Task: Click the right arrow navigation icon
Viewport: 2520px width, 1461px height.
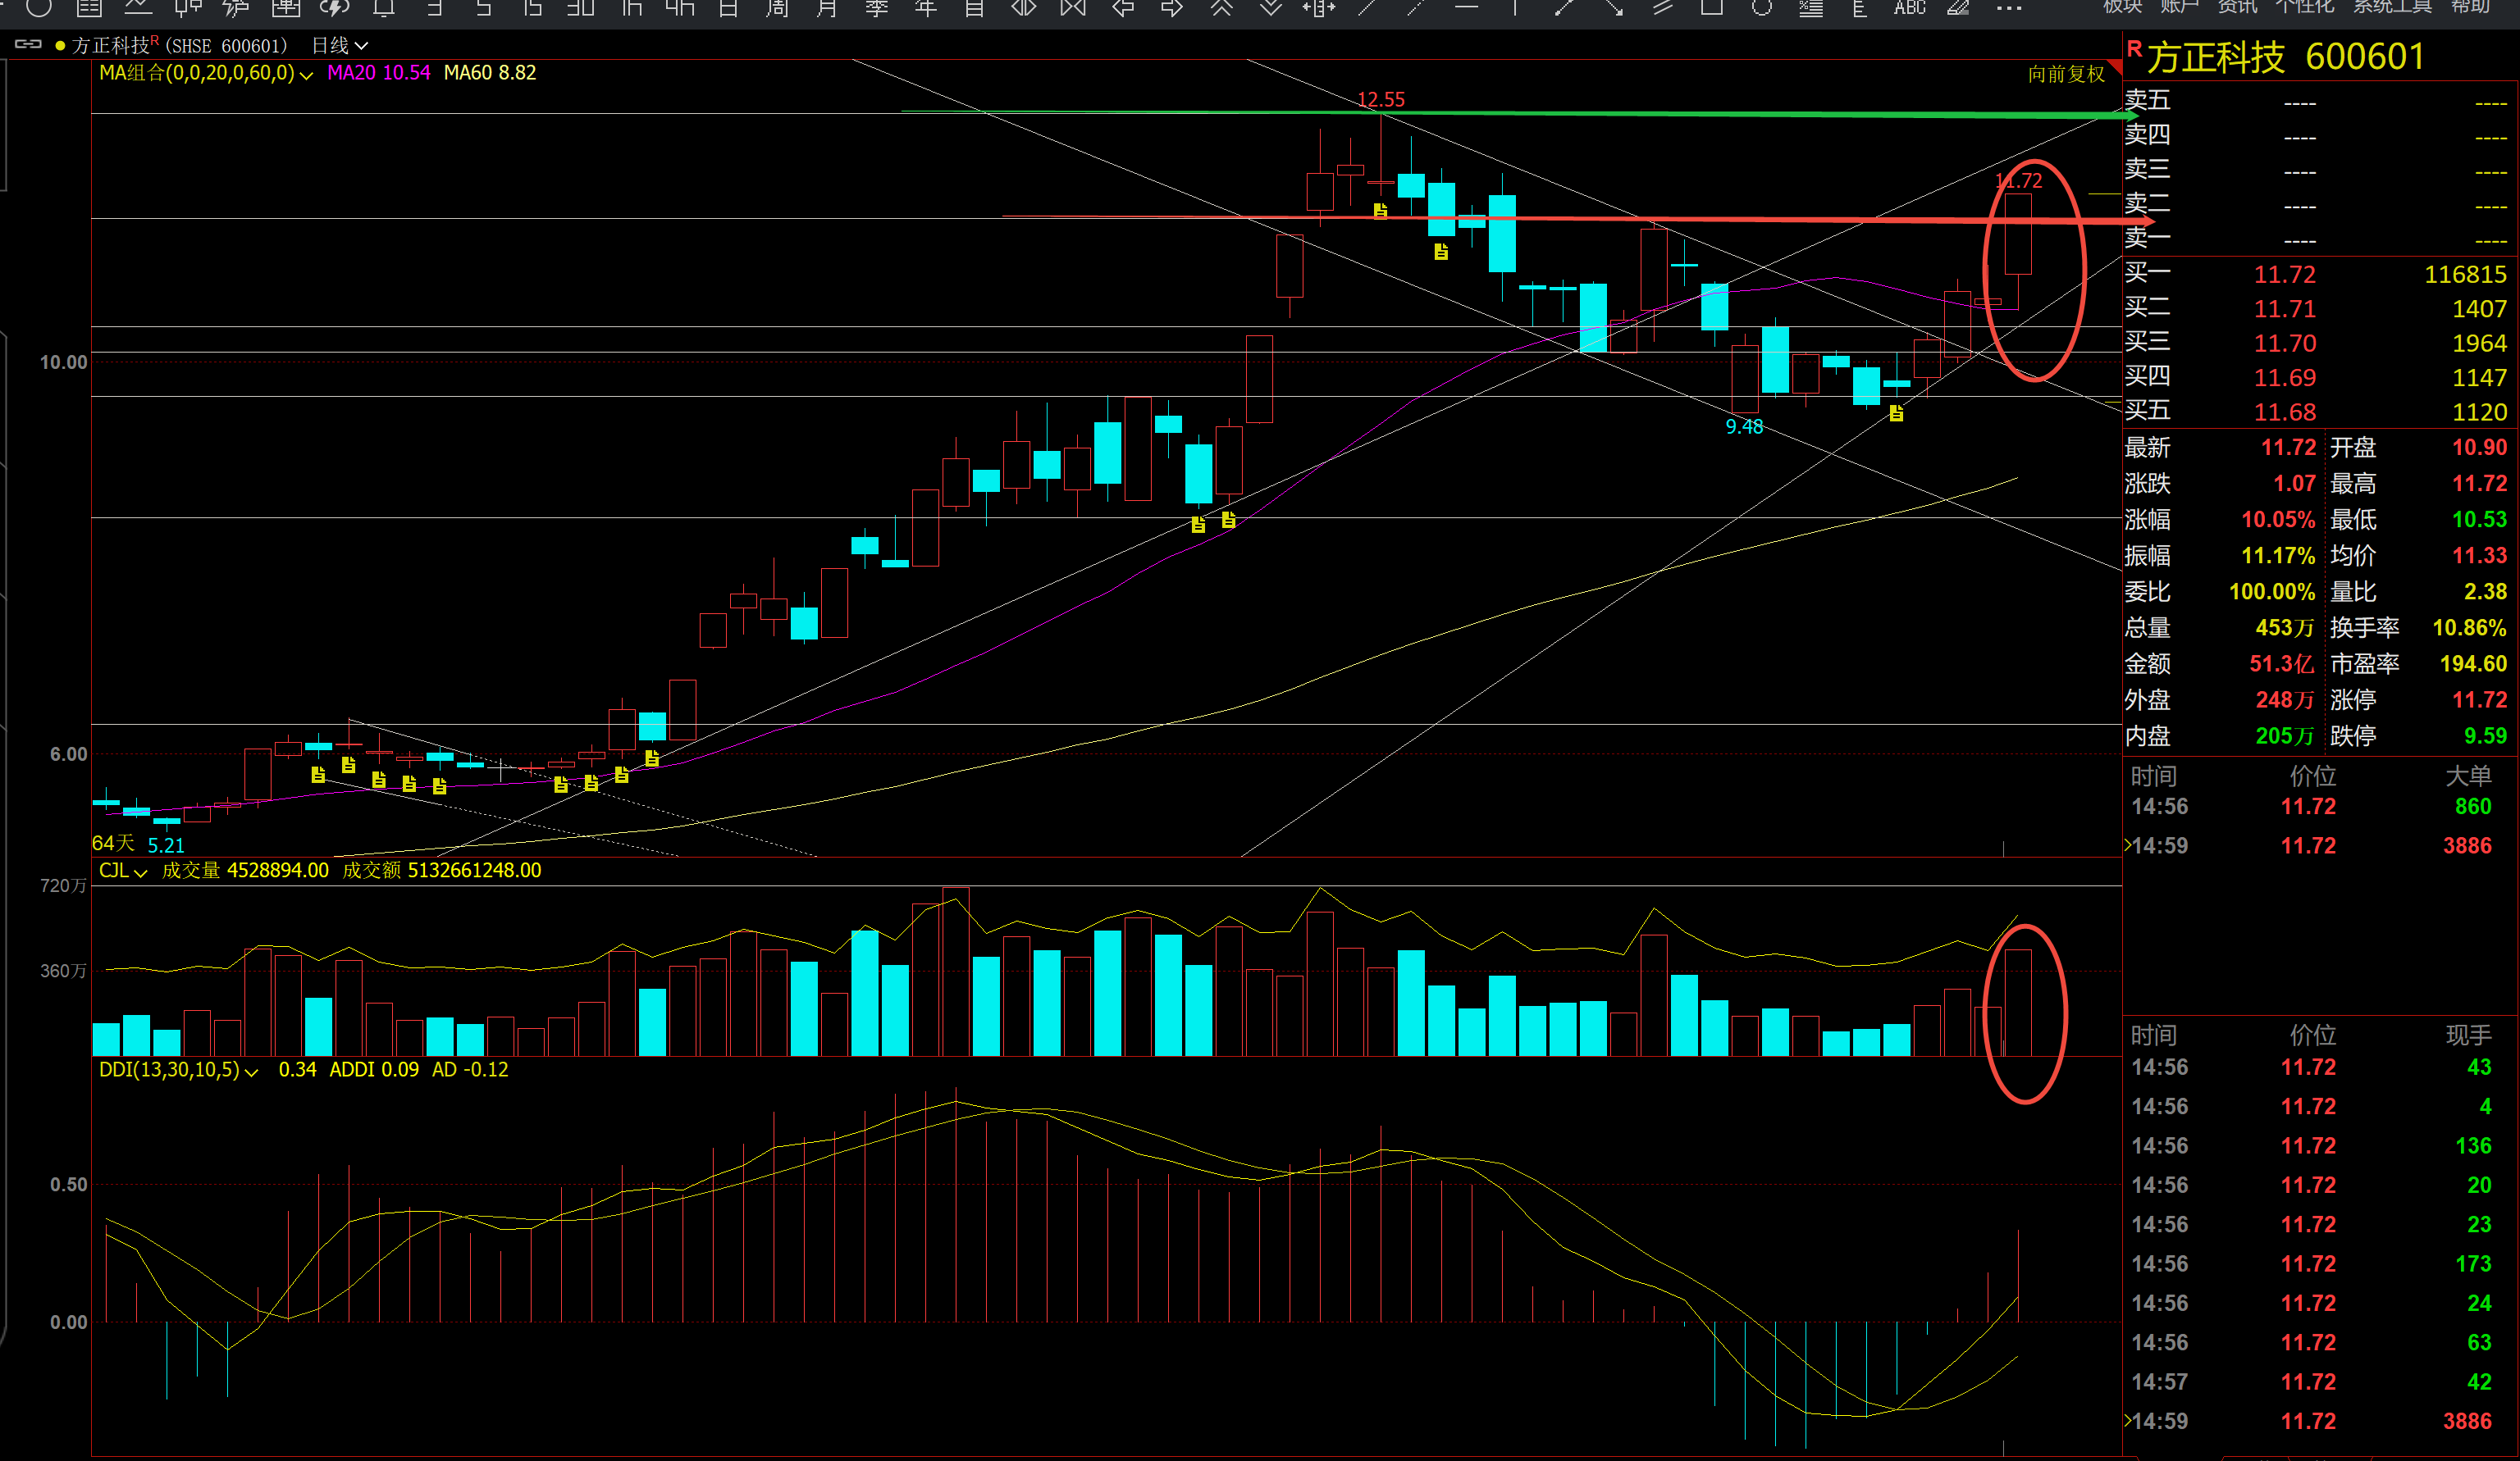Action: [1172, 8]
